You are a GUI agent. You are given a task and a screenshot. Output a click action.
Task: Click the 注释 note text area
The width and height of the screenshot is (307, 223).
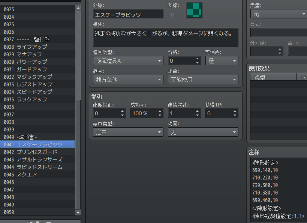tap(279, 190)
